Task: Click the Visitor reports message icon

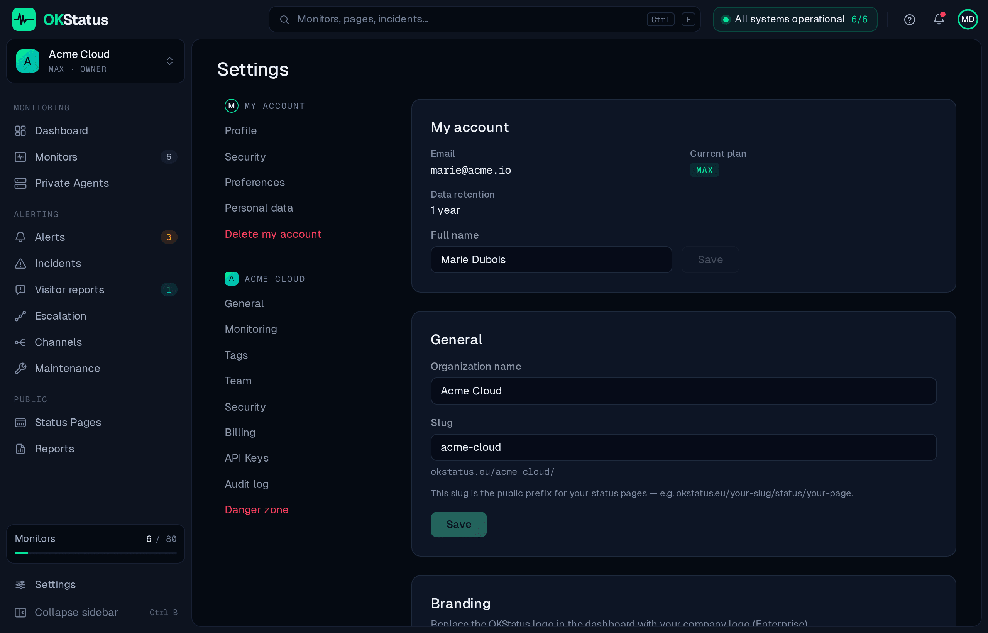Action: click(20, 290)
